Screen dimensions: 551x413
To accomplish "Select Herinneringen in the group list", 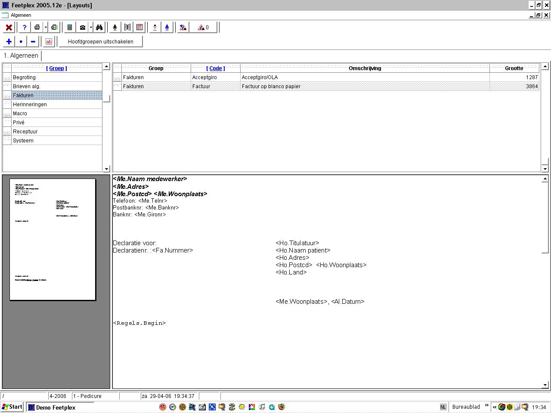I will pyautogui.click(x=30, y=105).
